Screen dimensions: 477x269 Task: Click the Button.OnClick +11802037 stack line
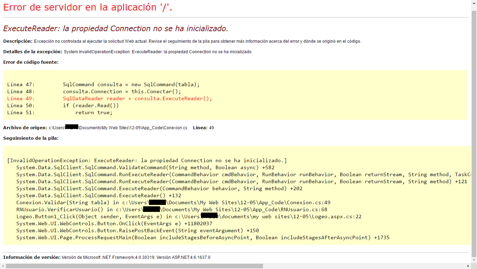coord(114,223)
